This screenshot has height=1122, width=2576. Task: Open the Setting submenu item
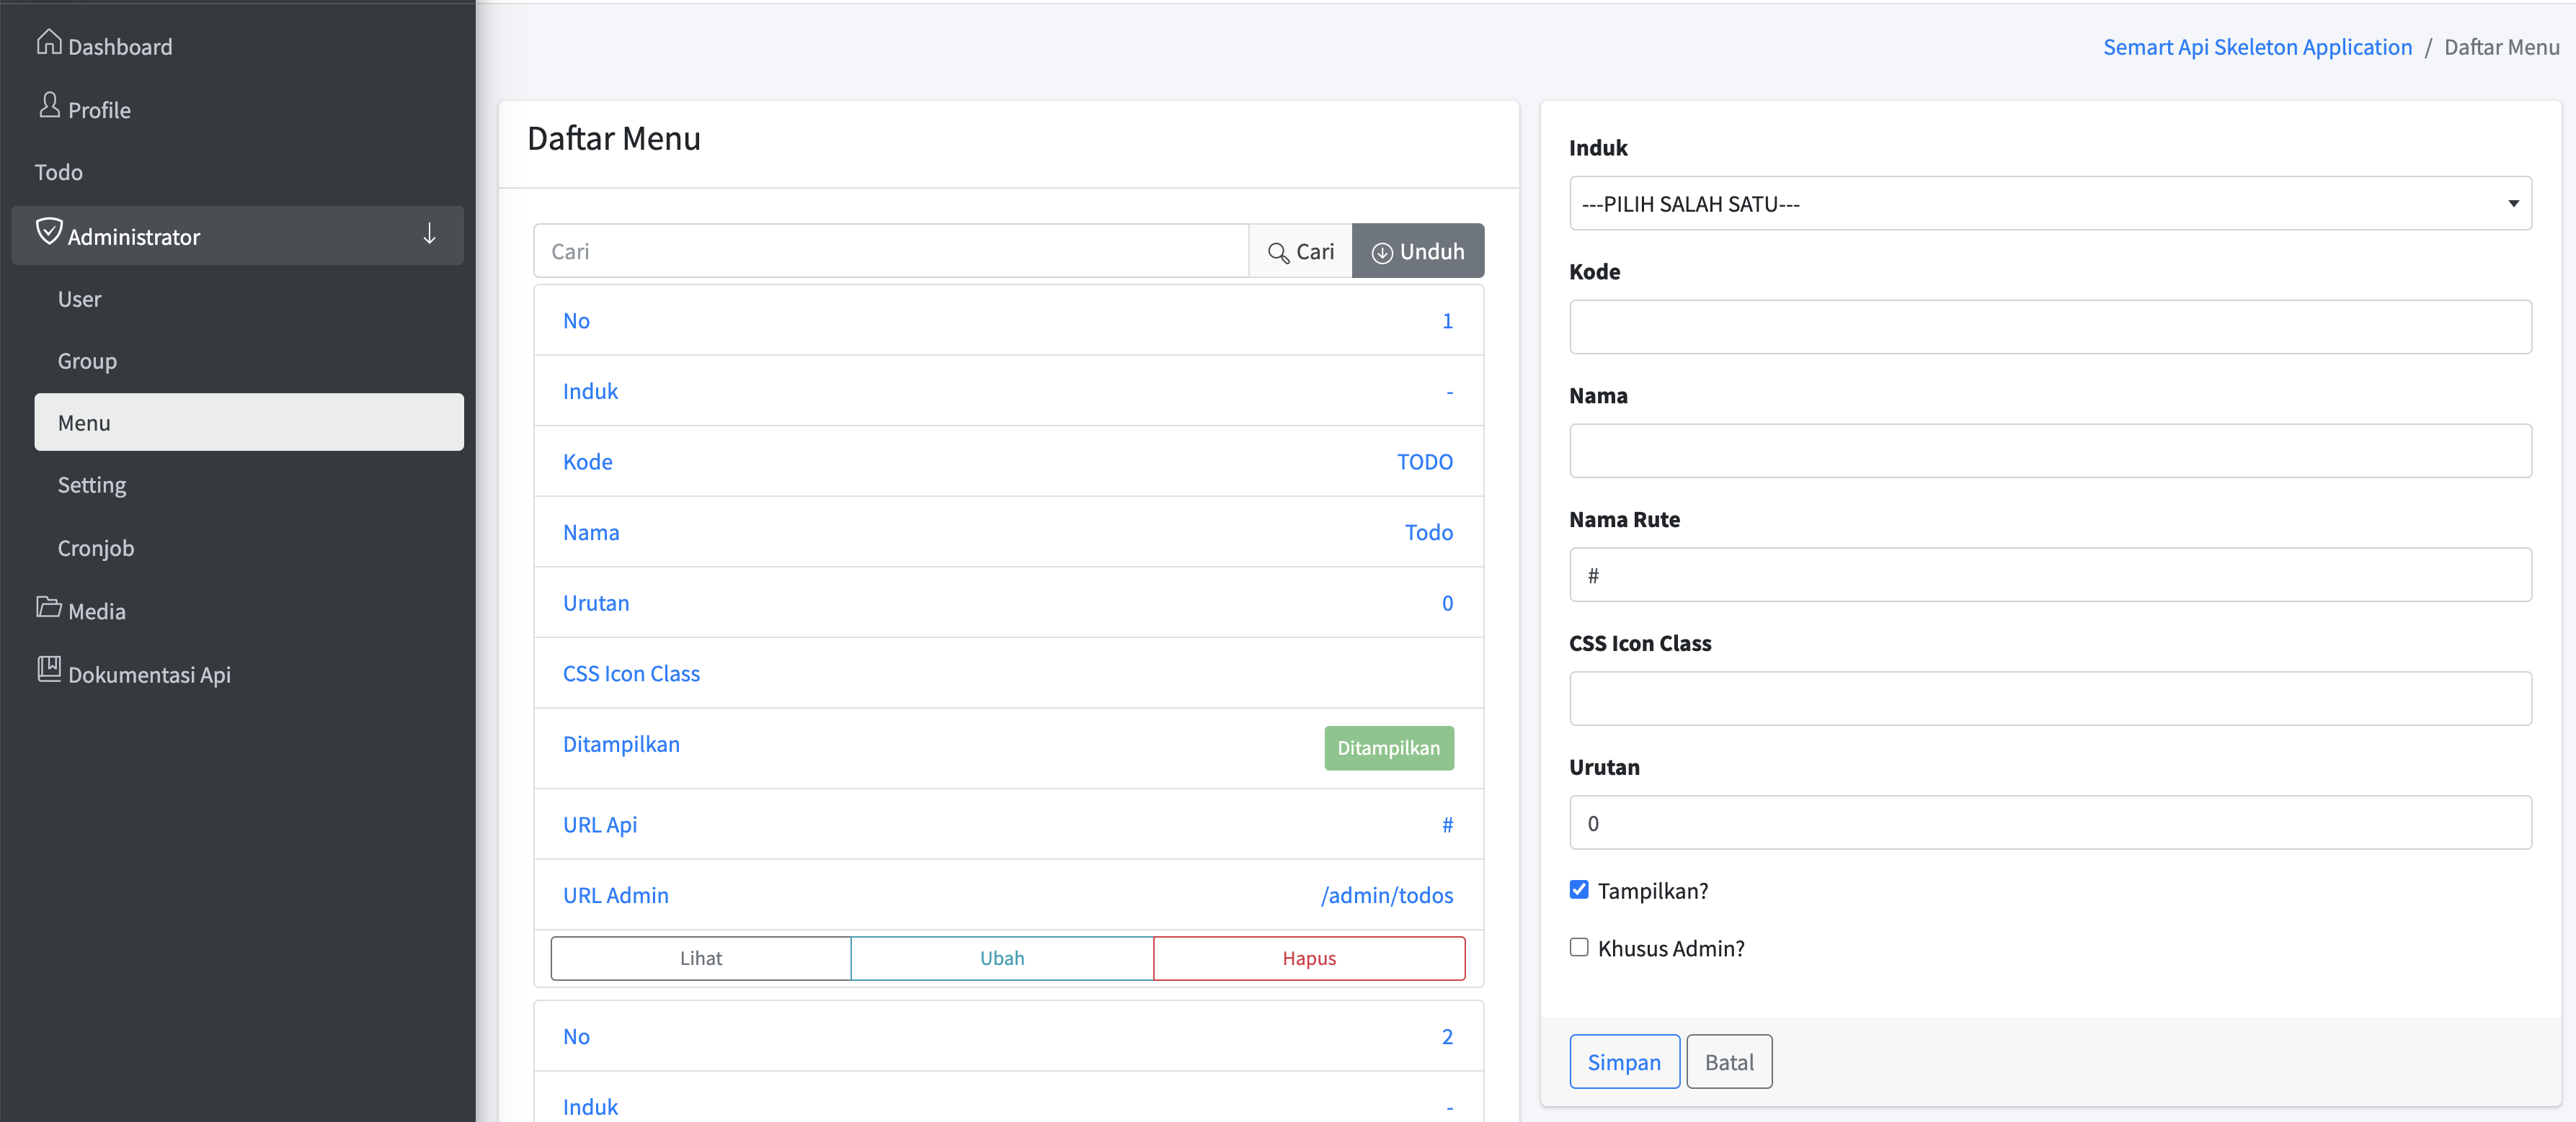(92, 485)
